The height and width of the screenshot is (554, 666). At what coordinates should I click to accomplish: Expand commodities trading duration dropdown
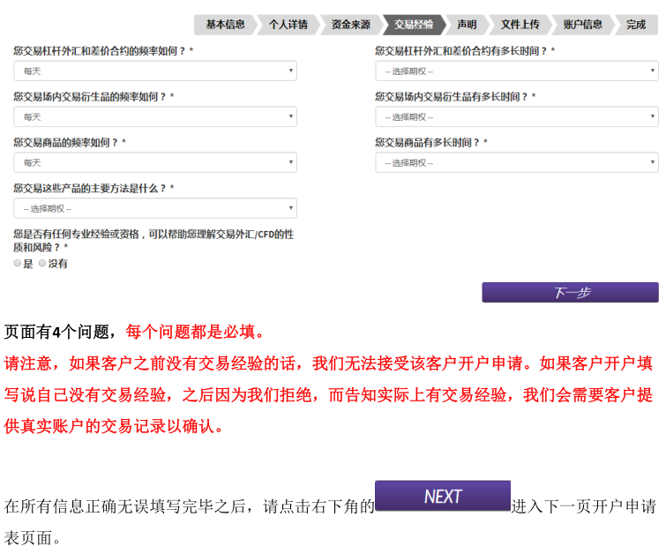point(517,162)
